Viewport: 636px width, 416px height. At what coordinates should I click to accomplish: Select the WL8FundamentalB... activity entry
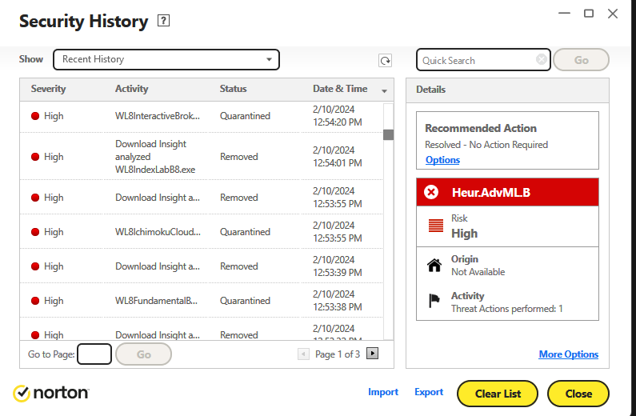(x=156, y=301)
